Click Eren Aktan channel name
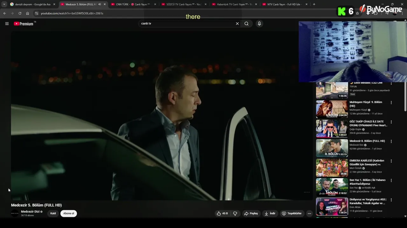 (x=355, y=207)
